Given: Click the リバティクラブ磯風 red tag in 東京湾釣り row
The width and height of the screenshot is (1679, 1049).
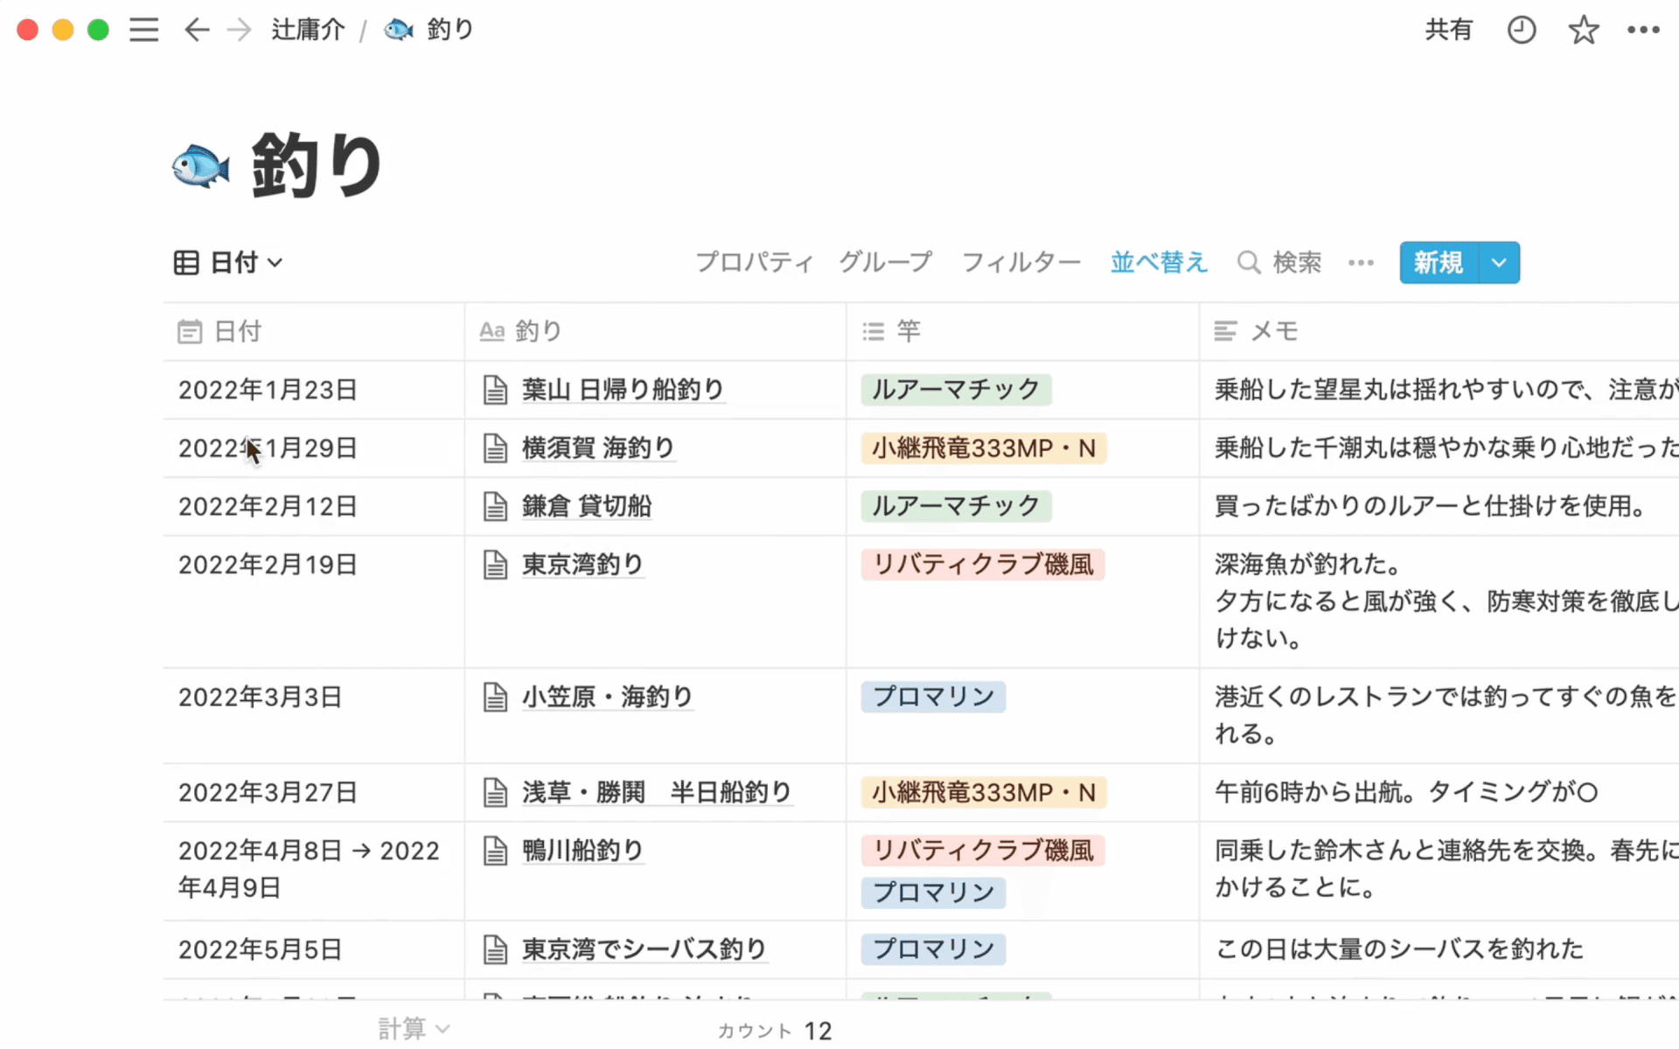Looking at the screenshot, I should click(983, 565).
